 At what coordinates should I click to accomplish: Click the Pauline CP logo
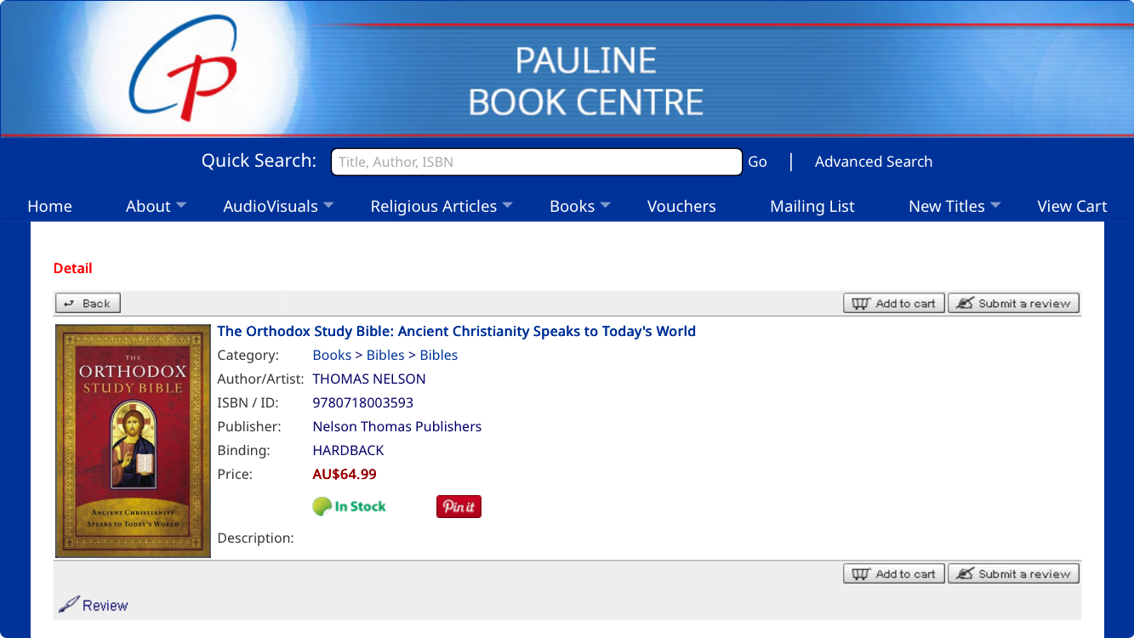(x=183, y=68)
